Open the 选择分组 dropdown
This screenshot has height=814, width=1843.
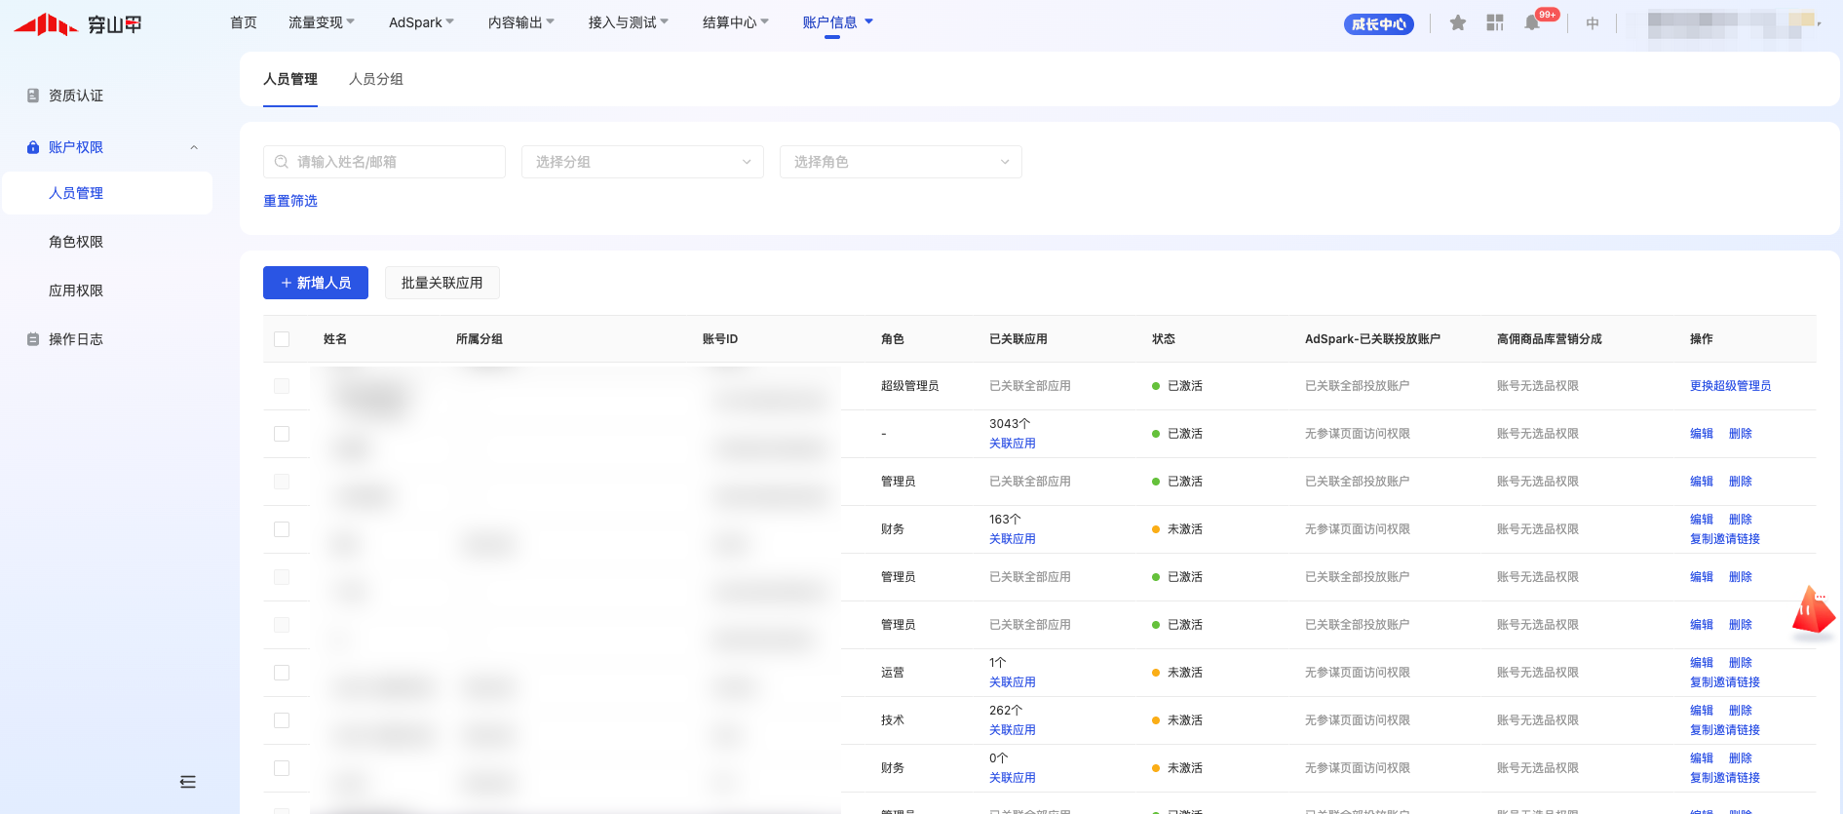[642, 162]
